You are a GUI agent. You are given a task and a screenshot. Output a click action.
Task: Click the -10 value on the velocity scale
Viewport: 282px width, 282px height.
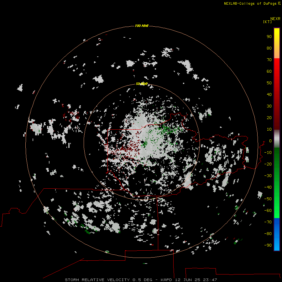click(x=268, y=153)
